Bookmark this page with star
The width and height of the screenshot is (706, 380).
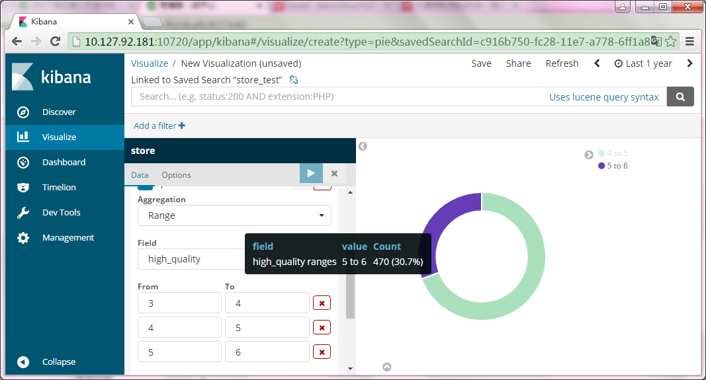pos(671,42)
